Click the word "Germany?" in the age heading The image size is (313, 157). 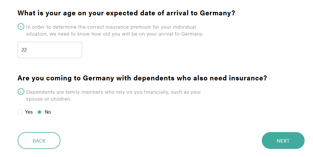218,13
